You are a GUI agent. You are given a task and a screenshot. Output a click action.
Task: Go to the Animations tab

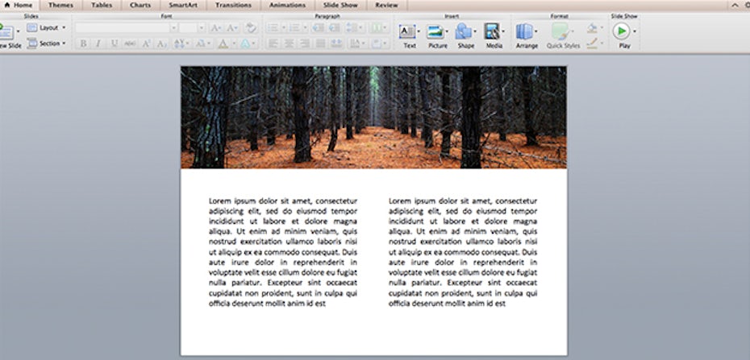pyautogui.click(x=287, y=5)
